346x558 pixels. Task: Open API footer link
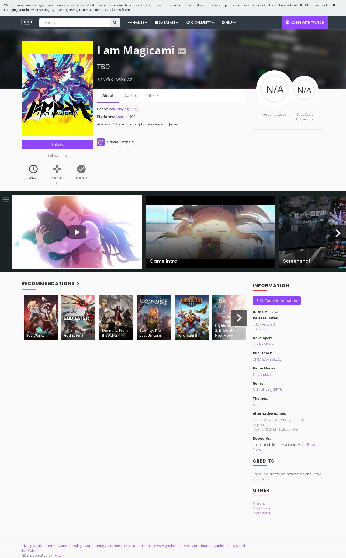click(x=186, y=546)
